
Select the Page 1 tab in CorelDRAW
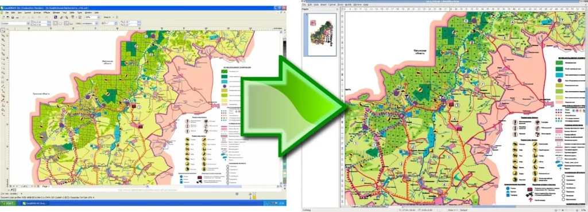(x=46, y=186)
